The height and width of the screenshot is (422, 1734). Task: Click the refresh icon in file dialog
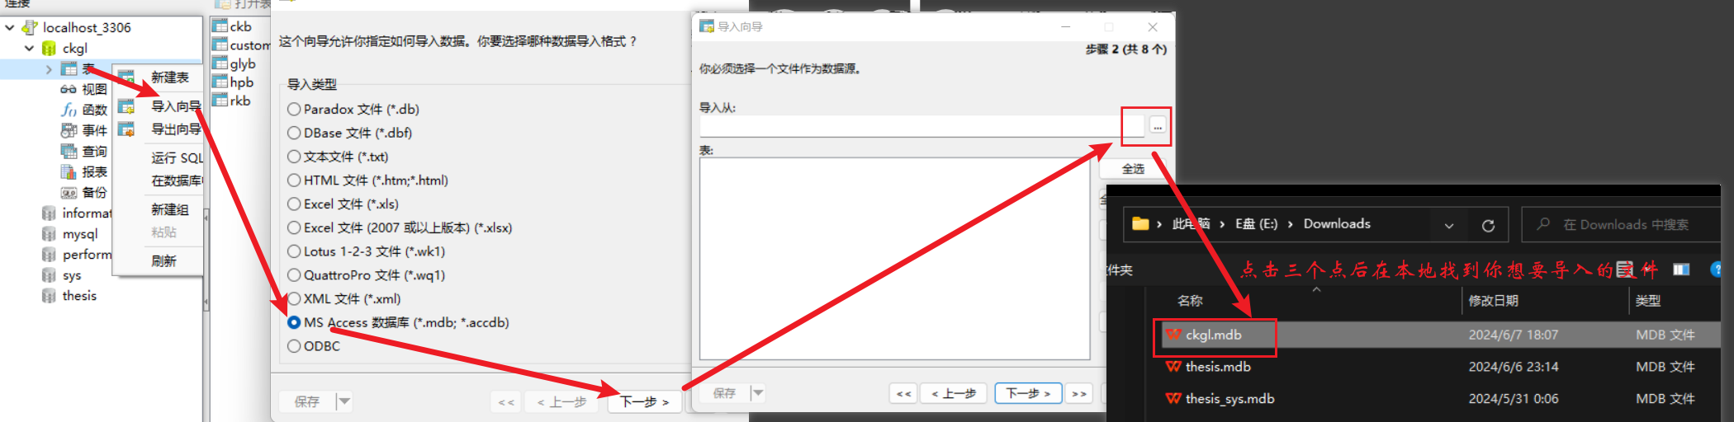1488,225
